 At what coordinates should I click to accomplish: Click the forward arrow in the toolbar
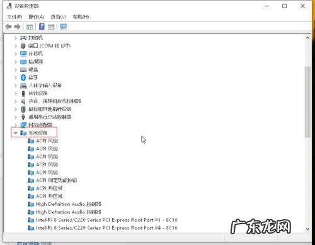click(x=17, y=26)
